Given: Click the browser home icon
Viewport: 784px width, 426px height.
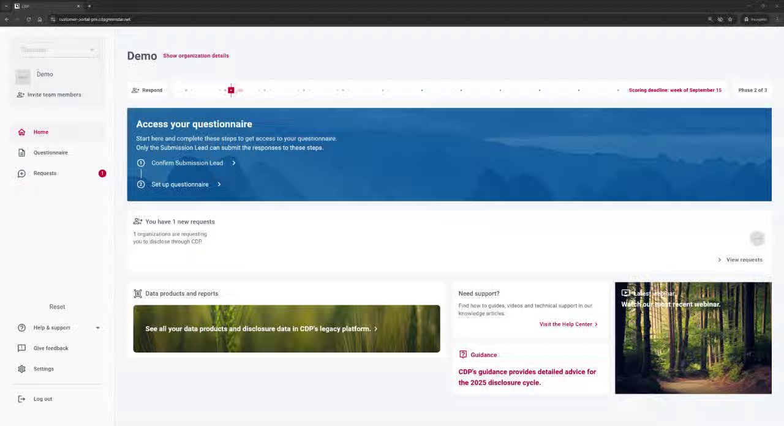Looking at the screenshot, I should (40, 20).
